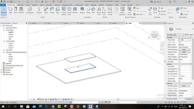Click the ViewCube in the 3D view
The image size is (194, 109).
pyautogui.click(x=155, y=35)
